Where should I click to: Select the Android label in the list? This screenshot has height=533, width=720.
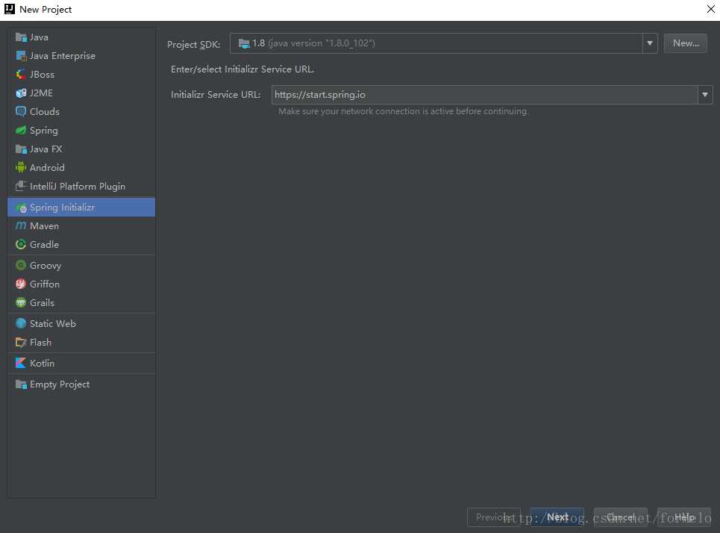click(x=47, y=168)
